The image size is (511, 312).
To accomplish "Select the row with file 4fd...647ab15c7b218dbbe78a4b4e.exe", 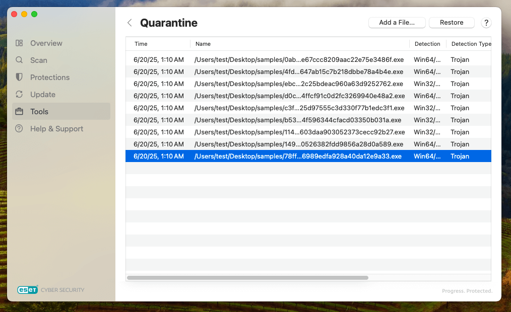I will click(308, 71).
